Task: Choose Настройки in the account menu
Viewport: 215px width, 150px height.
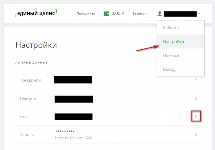Action: pos(173,41)
